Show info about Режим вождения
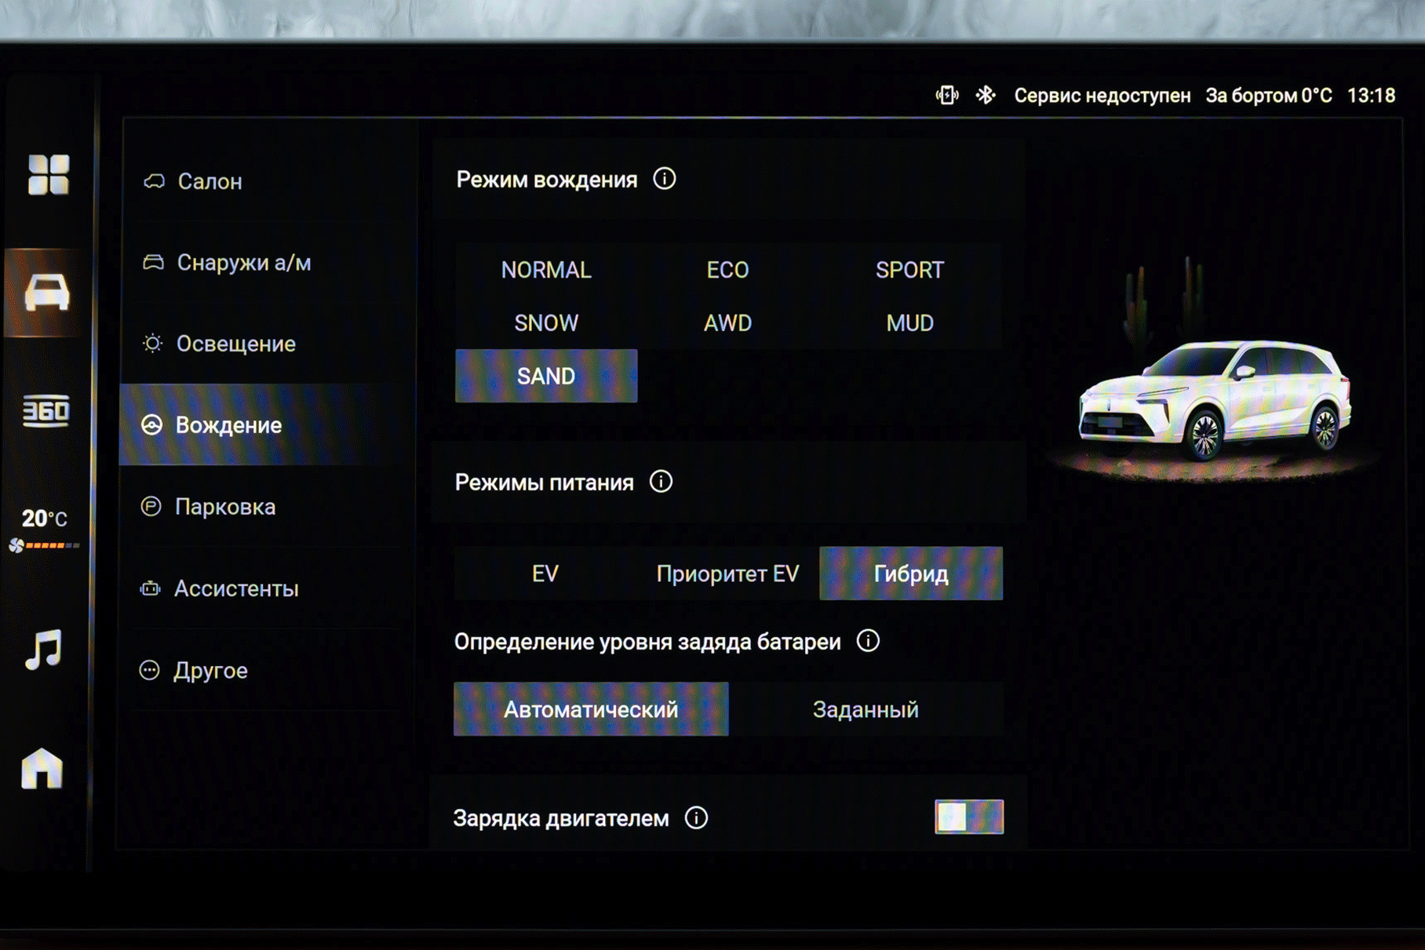Image resolution: width=1425 pixels, height=950 pixels. pyautogui.click(x=664, y=179)
